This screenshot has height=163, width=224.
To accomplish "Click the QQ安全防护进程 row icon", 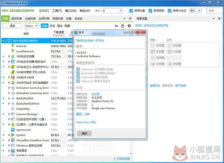I will (13, 119).
